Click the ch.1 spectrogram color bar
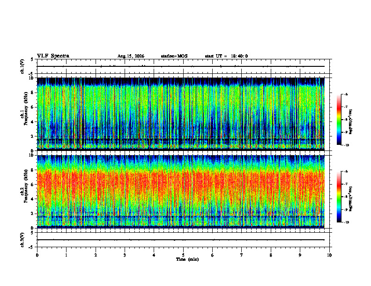The height and width of the screenshot is (286, 371). pyautogui.click(x=339, y=120)
